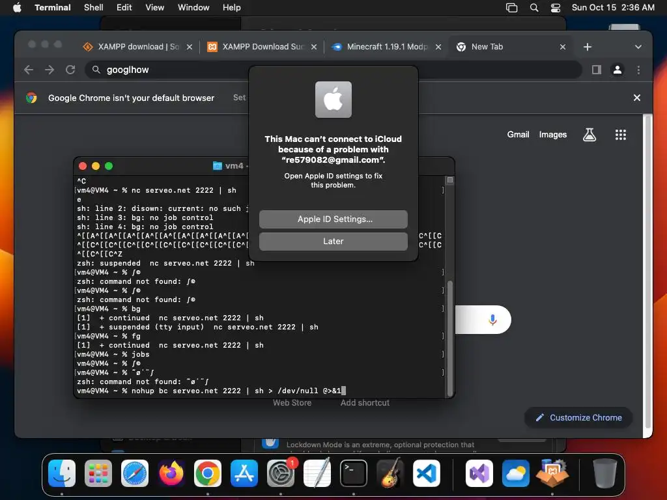
Task: Expand Chrome tab search chevron
Action: tap(638, 47)
